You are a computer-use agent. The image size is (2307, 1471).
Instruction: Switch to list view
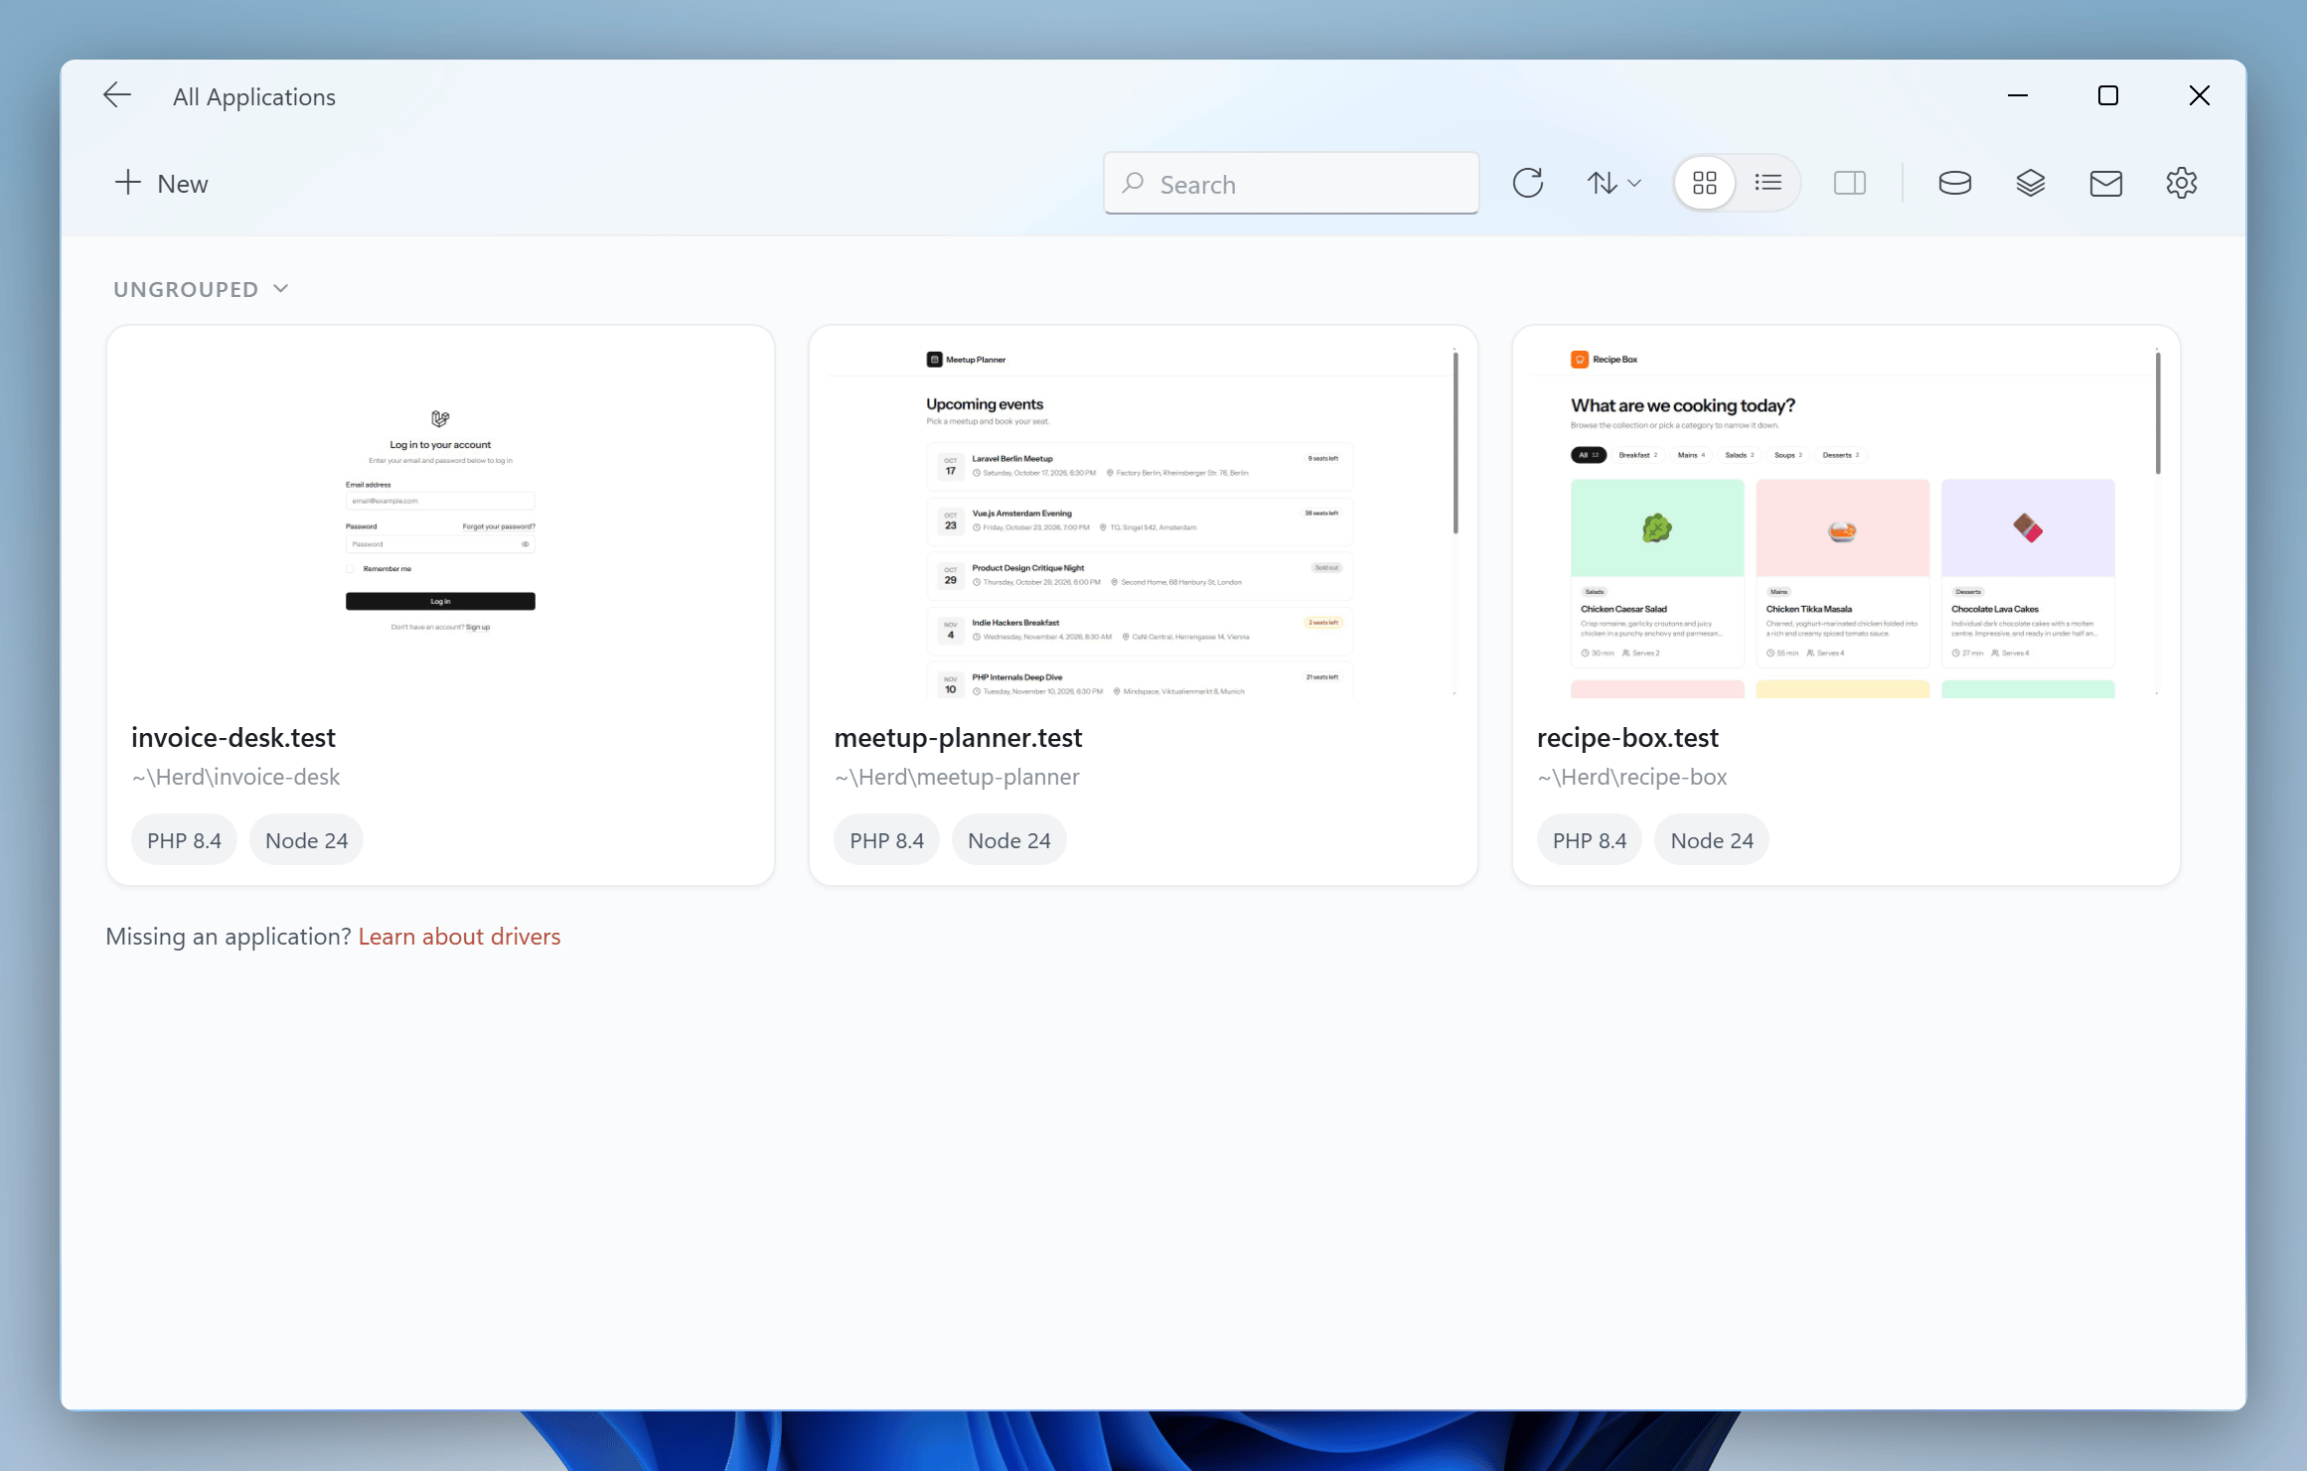[x=1769, y=183]
